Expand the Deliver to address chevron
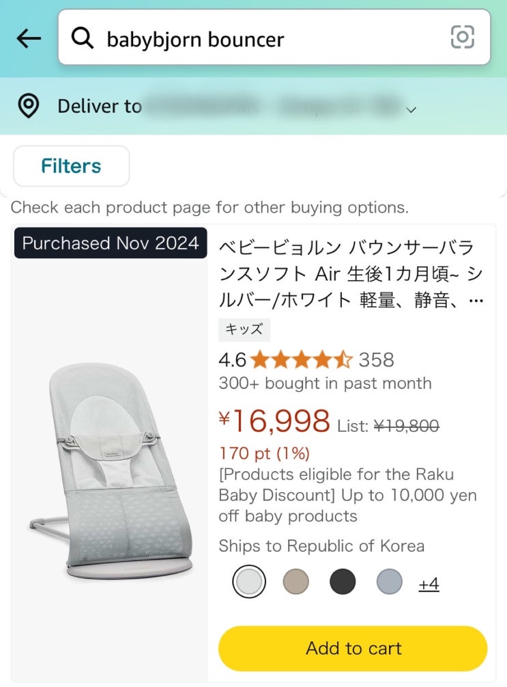The image size is (507, 687). tap(411, 109)
